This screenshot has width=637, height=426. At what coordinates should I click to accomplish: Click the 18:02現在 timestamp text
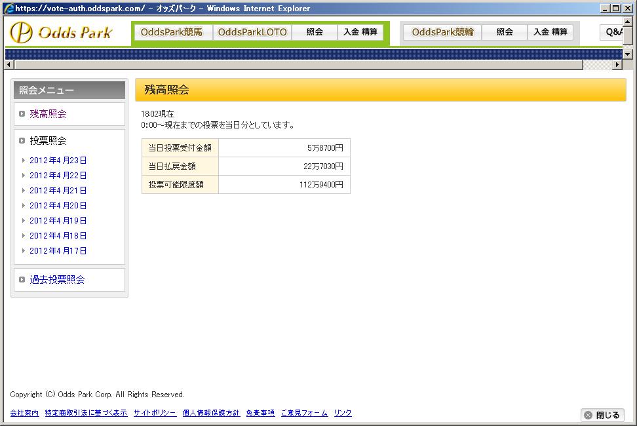(x=157, y=113)
